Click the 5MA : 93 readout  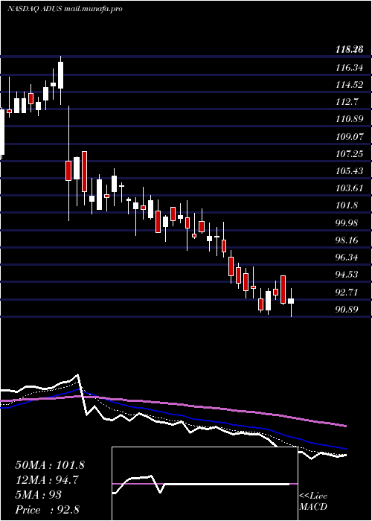[39, 495]
